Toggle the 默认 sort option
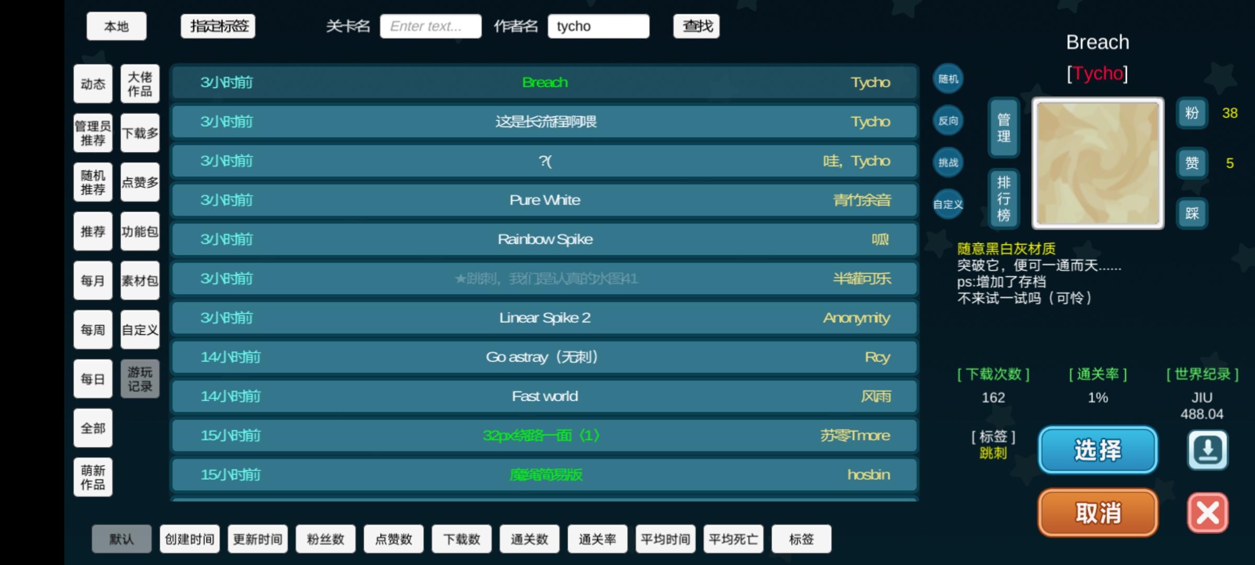1255x565 pixels. pyautogui.click(x=121, y=539)
